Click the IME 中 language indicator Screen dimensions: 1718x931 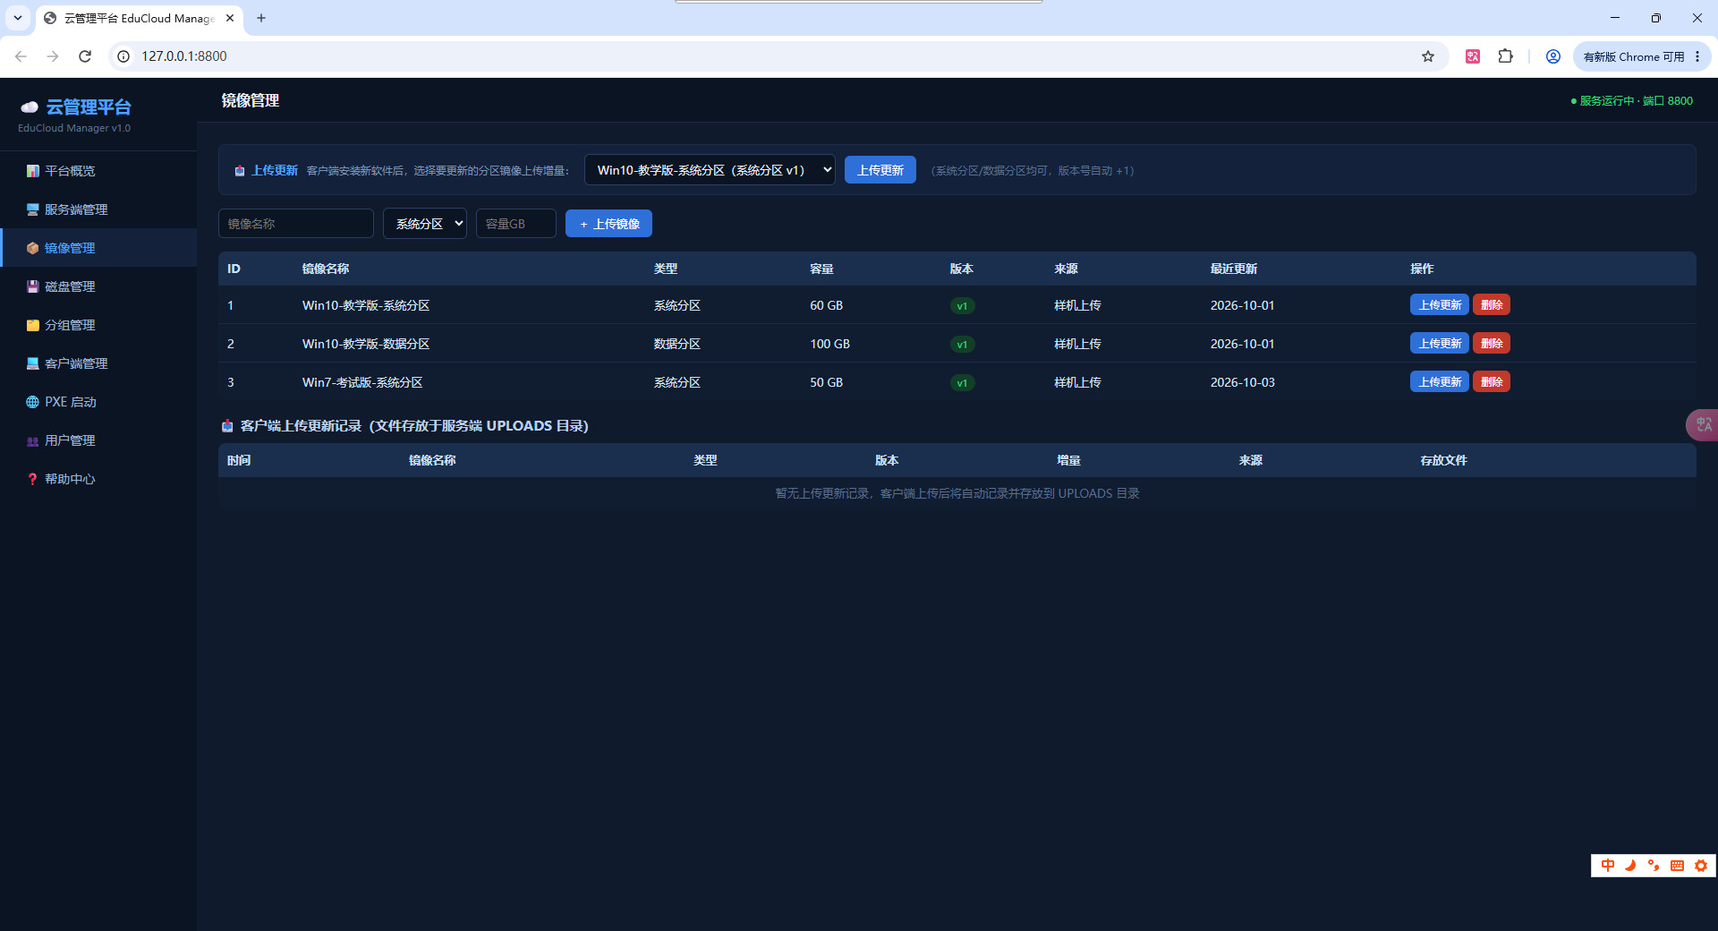(1608, 866)
